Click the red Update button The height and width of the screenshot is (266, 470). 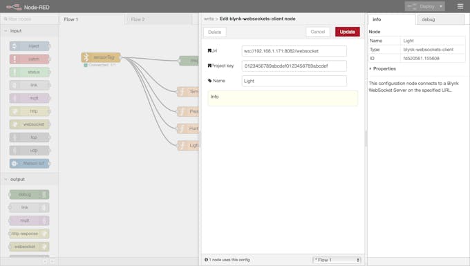coord(348,32)
